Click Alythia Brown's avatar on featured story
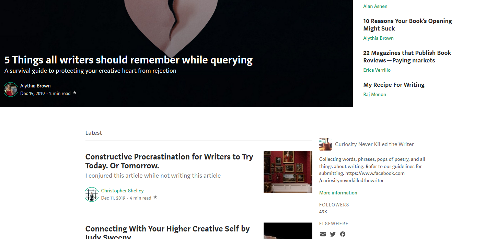 11,89
